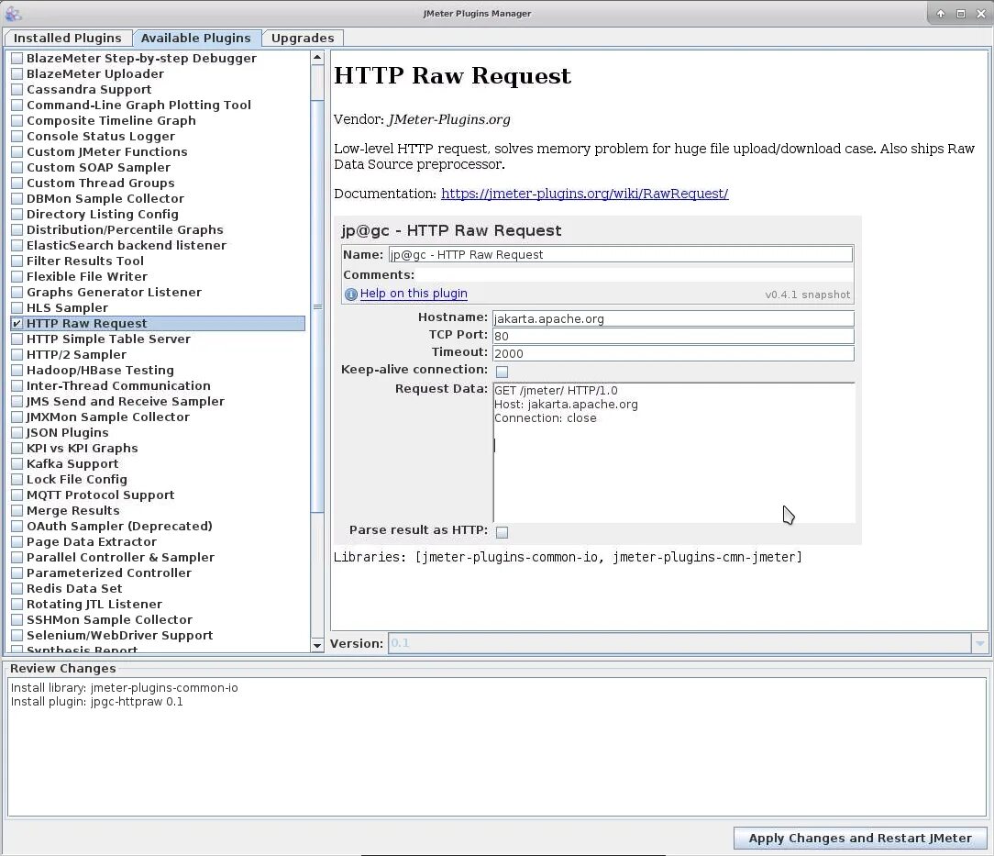The image size is (994, 856).
Task: Click the Name input field
Action: (x=621, y=254)
